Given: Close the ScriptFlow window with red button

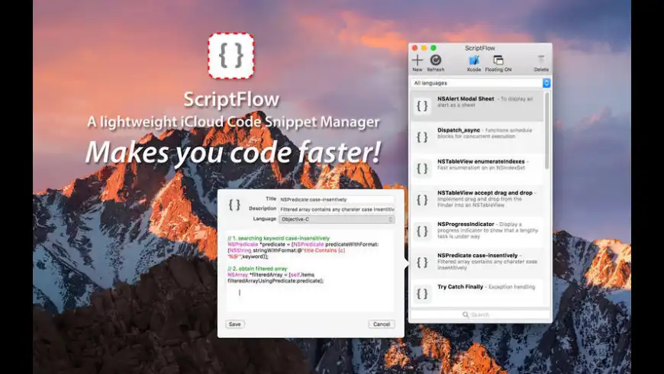Looking at the screenshot, I should pyautogui.click(x=415, y=48).
